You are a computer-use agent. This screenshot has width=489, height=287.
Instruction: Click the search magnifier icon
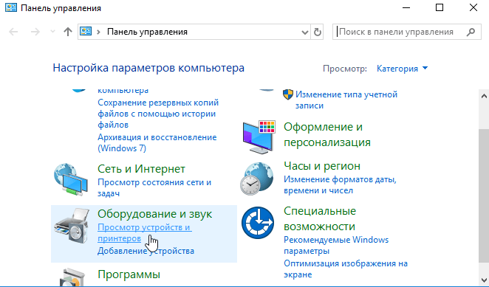pyautogui.click(x=471, y=32)
